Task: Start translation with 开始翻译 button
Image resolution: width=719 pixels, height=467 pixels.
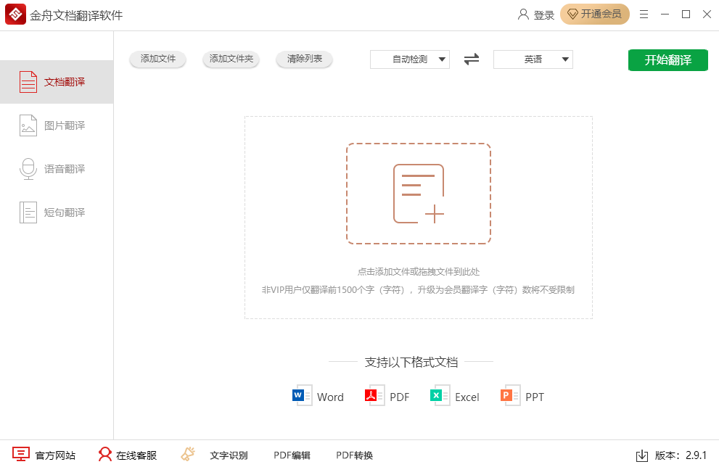Action: [667, 60]
